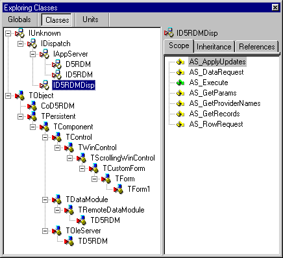Switch to the Inheritance tab
Image resolution: width=283 pixels, height=258 pixels.
point(214,47)
